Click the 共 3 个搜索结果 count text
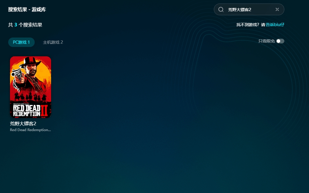The width and height of the screenshot is (309, 193). click(x=25, y=25)
